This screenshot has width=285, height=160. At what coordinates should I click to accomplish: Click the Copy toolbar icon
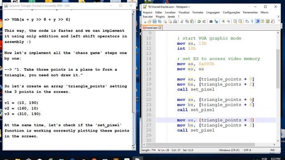pos(187,21)
